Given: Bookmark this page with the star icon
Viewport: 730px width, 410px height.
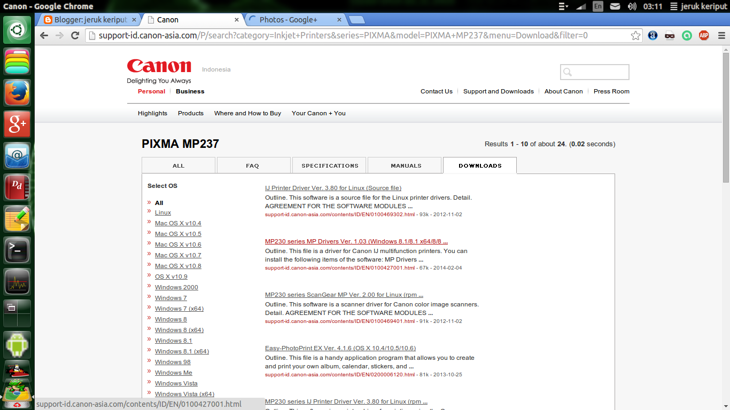Looking at the screenshot, I should pos(635,35).
